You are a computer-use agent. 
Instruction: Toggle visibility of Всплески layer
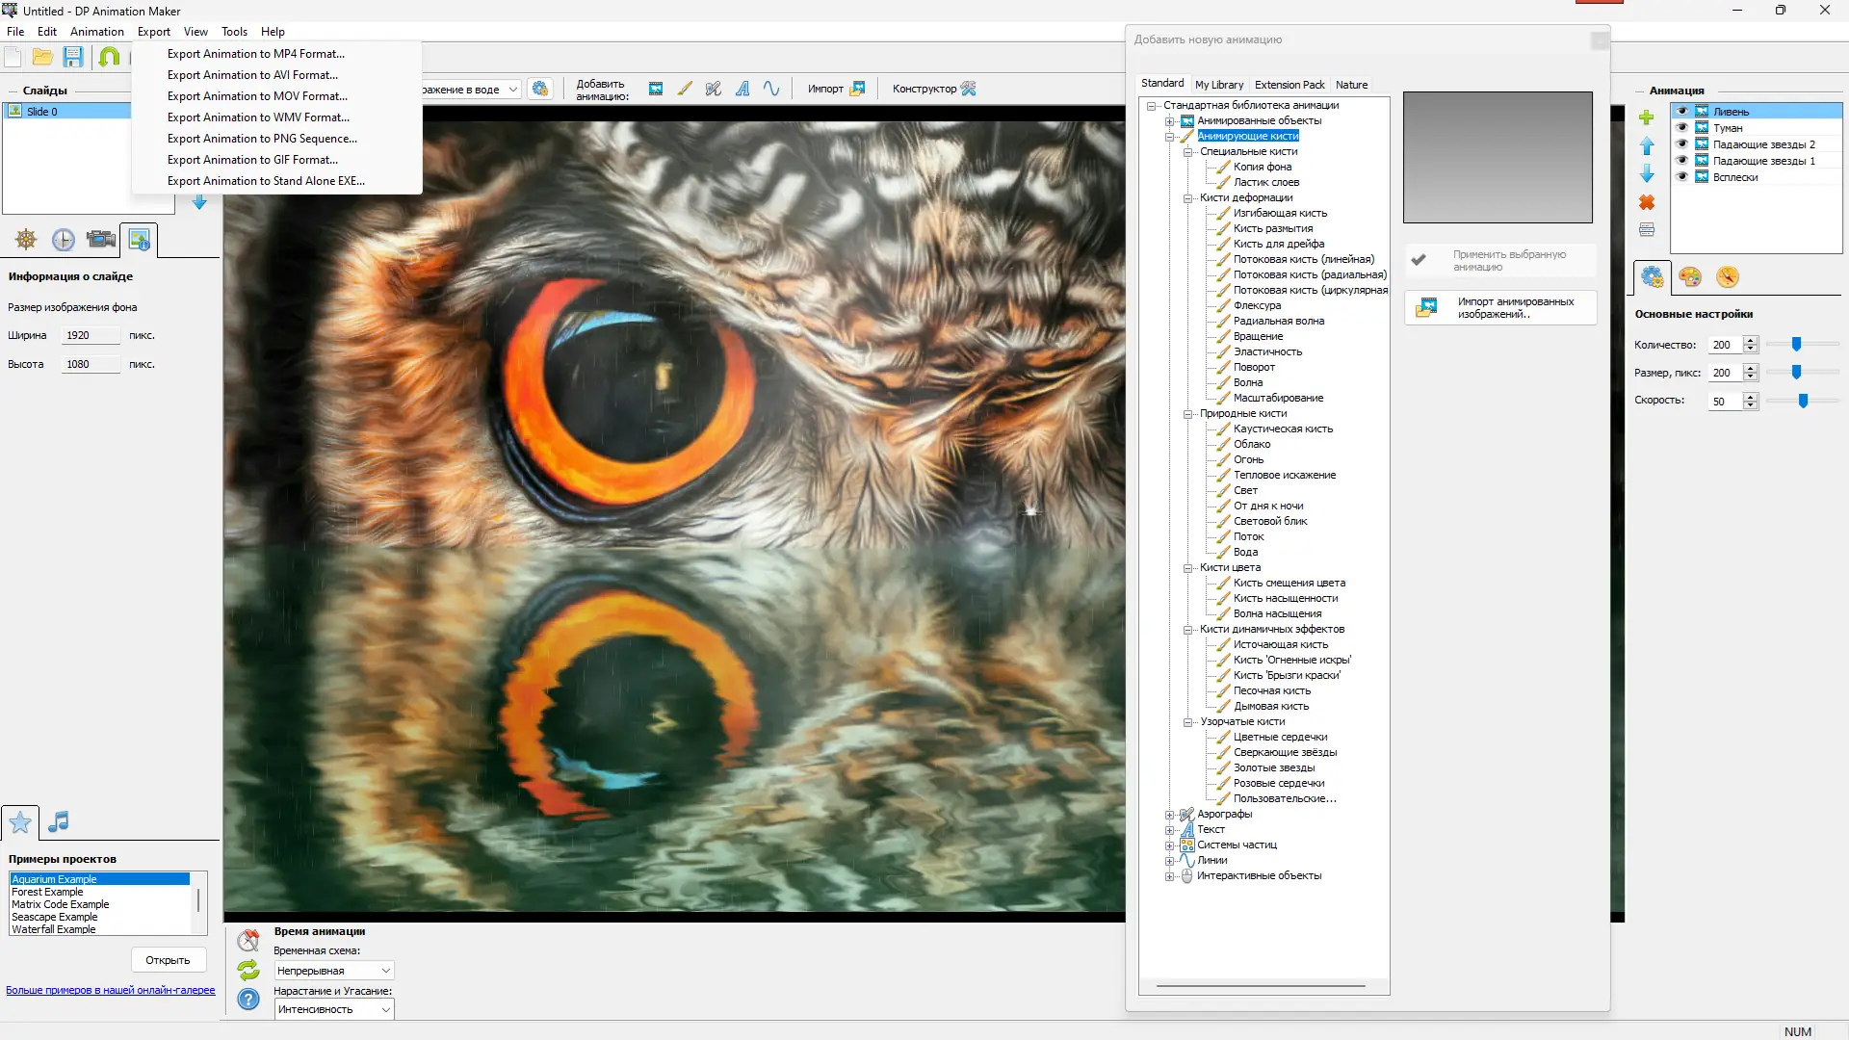1683,177
